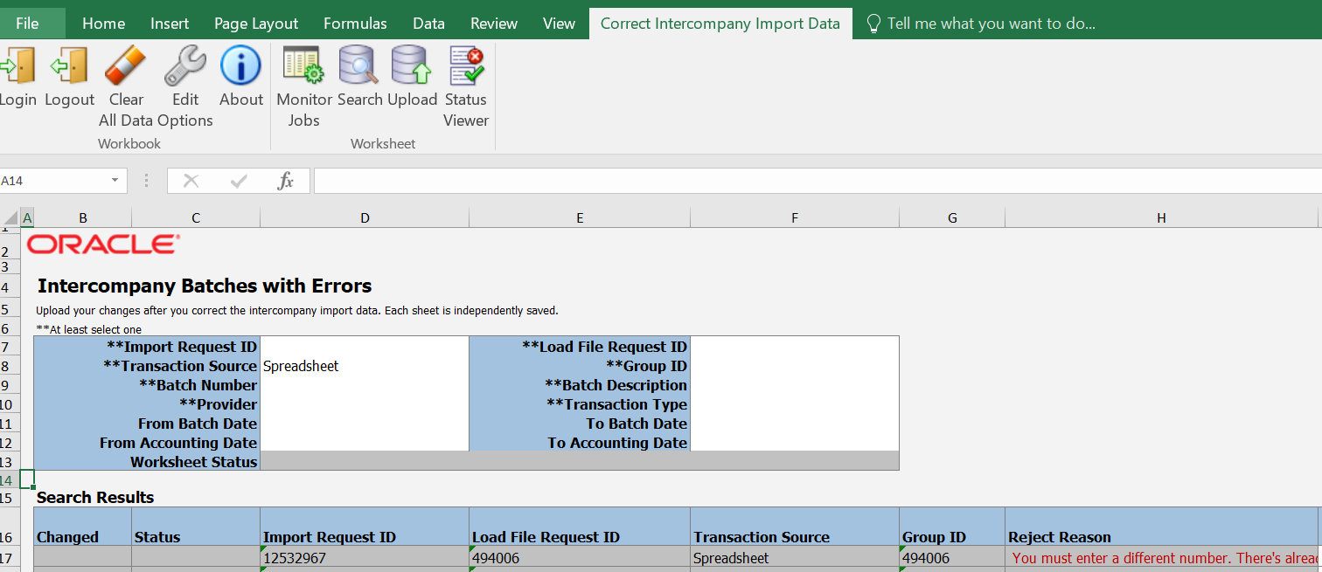Click the Import Request ID input cell
Image resolution: width=1322 pixels, height=572 pixels.
pyautogui.click(x=365, y=347)
